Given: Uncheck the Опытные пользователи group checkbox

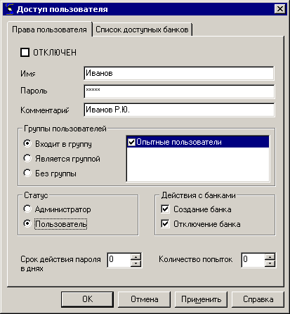Looking at the screenshot, I should tap(131, 142).
